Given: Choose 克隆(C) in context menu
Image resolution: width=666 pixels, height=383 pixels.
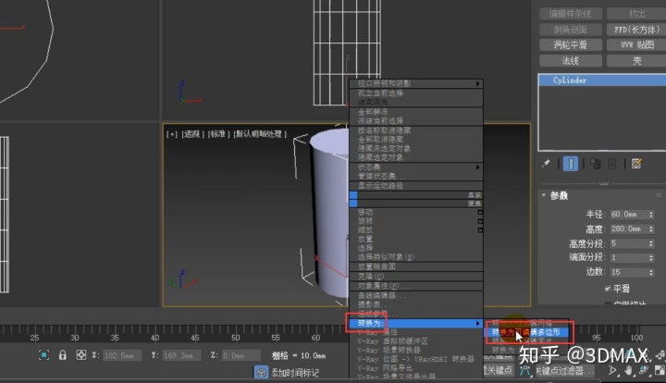Looking at the screenshot, I should click(x=416, y=276).
